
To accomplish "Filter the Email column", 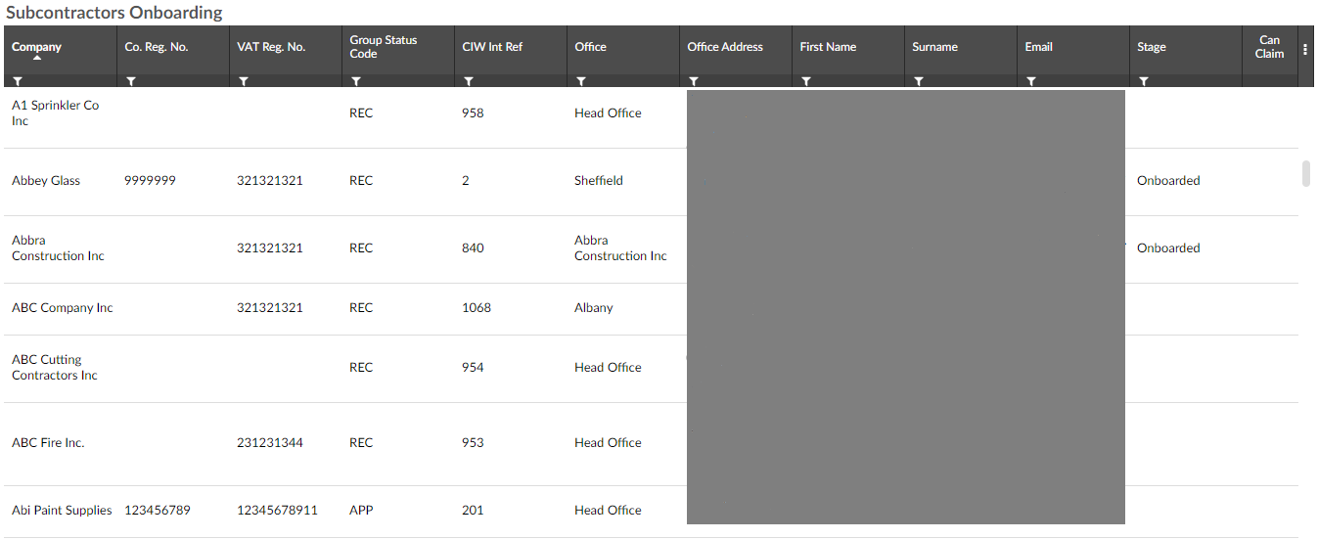I will click(1031, 82).
